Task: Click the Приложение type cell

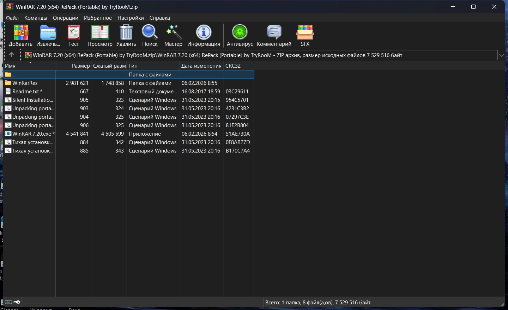Action: click(x=145, y=134)
